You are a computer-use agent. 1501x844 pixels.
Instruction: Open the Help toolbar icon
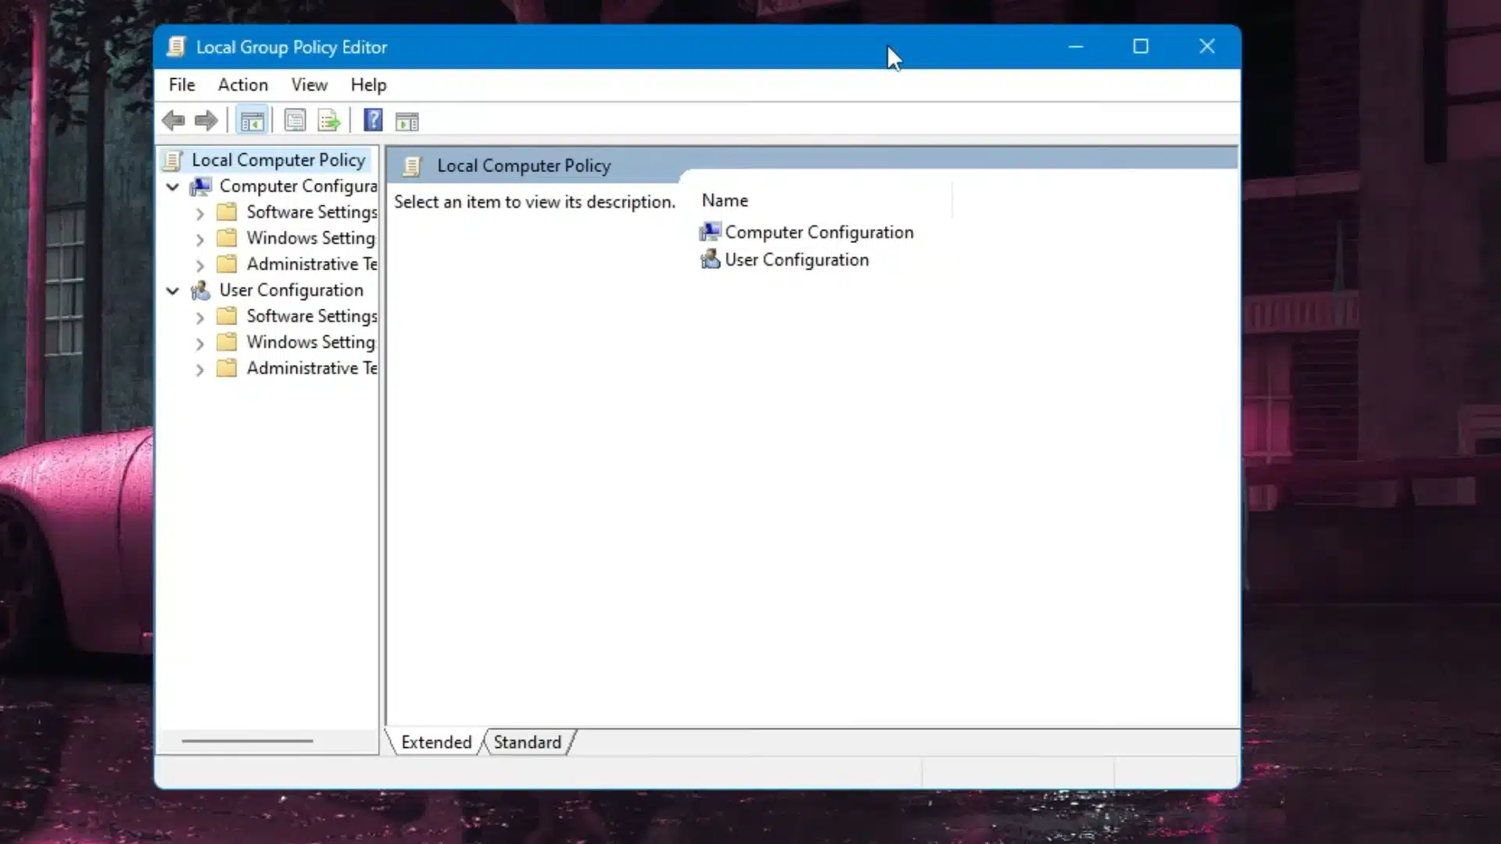[x=373, y=120]
